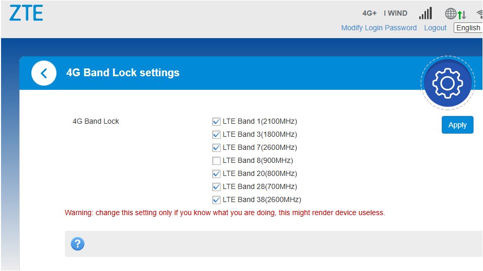Enable LTE Band 8 (900MHz)

tap(216, 161)
